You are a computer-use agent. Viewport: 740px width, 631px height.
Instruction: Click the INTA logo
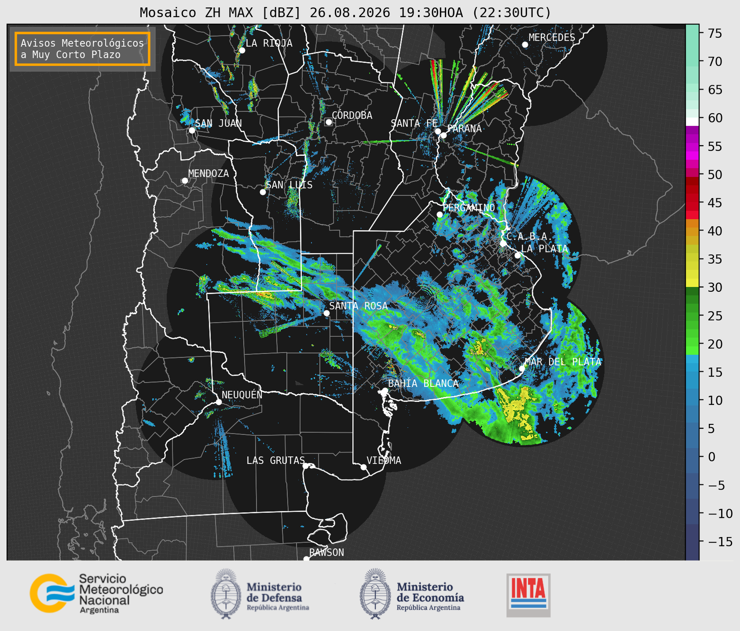point(528,595)
